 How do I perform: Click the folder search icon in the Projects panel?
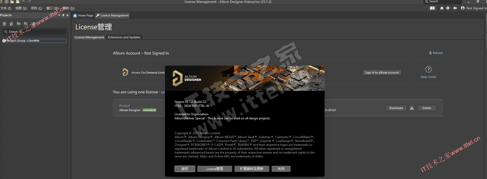19,24
